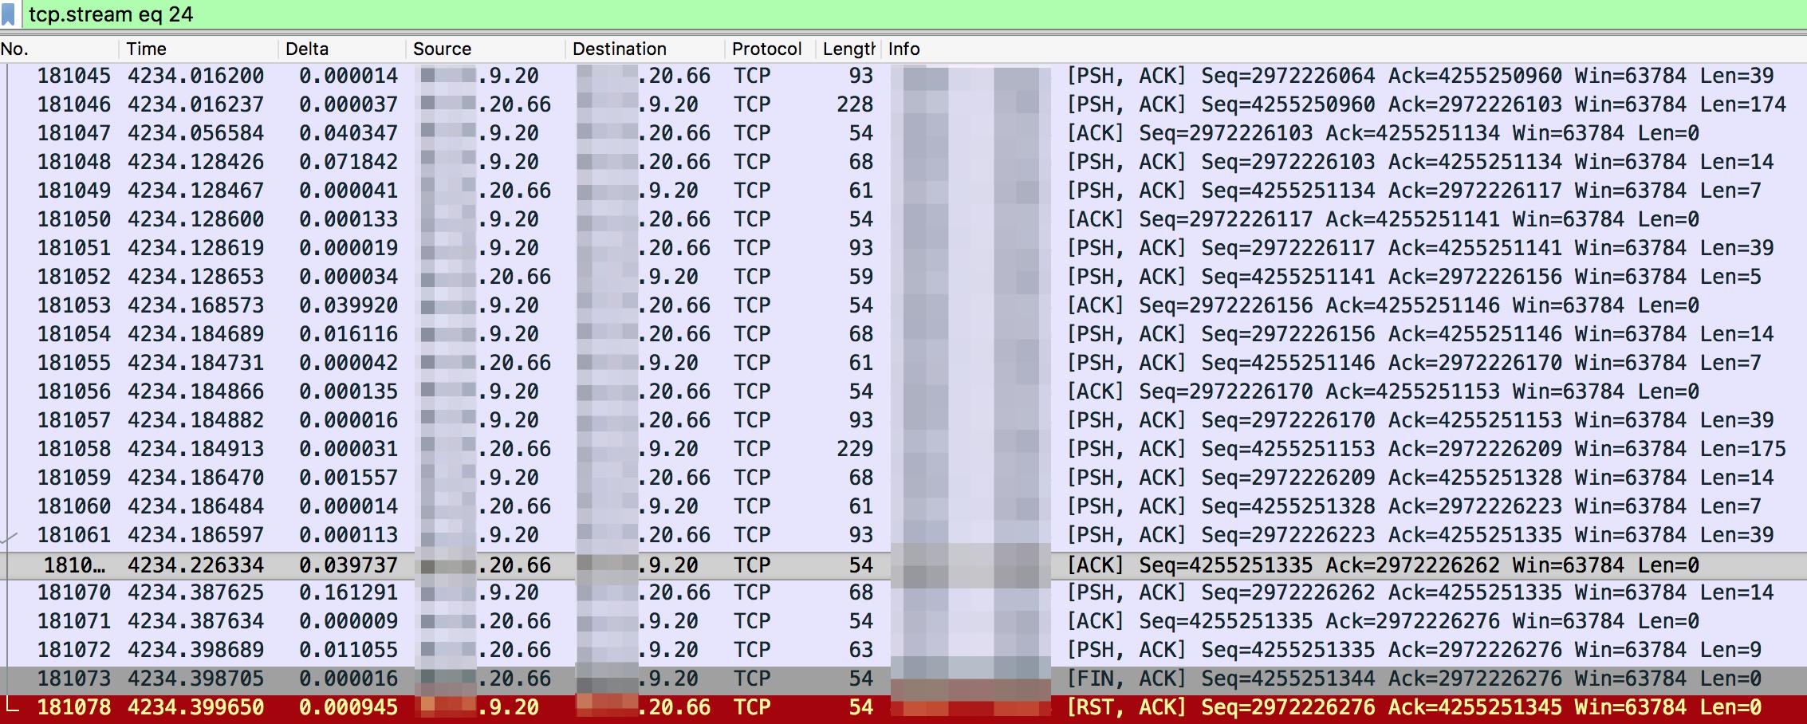The image size is (1807, 724).
Task: Select the [ACK] Seq=4255251335 Ack=2972226276 info text
Action: pos(1383,621)
